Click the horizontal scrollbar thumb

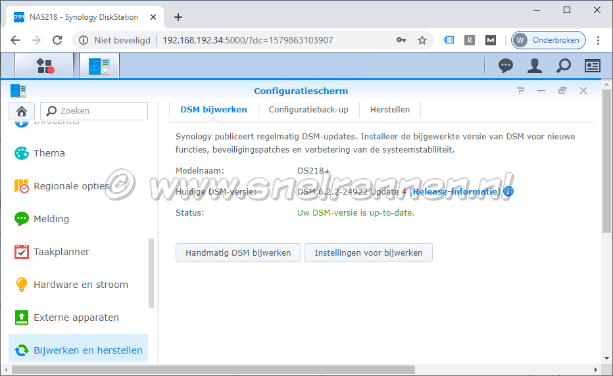coord(214,369)
